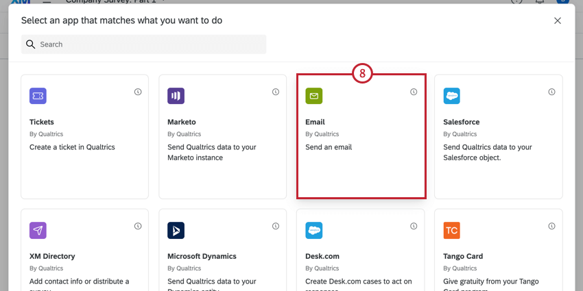Click the Microsoft Dynamics icon
Image resolution: width=583 pixels, height=291 pixels.
pos(176,230)
